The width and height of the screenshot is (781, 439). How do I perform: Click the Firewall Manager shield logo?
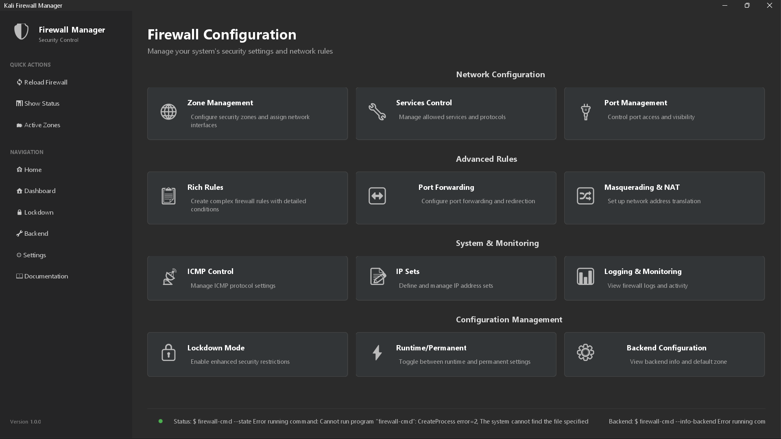[21, 31]
